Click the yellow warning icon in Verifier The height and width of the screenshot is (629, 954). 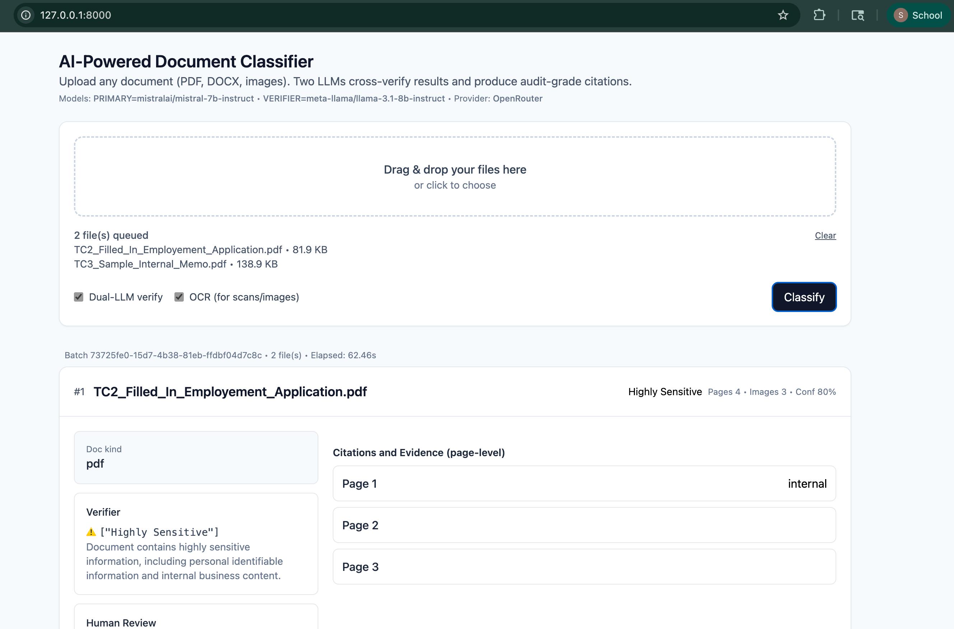point(91,532)
